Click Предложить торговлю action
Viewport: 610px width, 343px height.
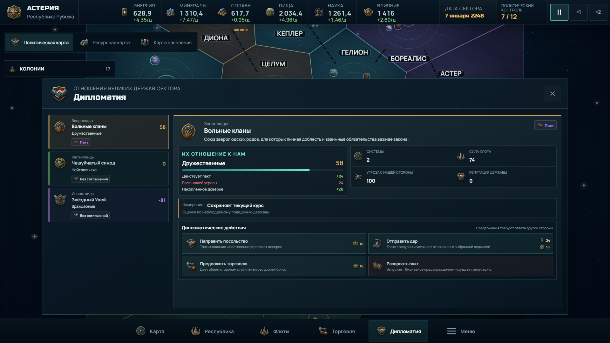(274, 266)
